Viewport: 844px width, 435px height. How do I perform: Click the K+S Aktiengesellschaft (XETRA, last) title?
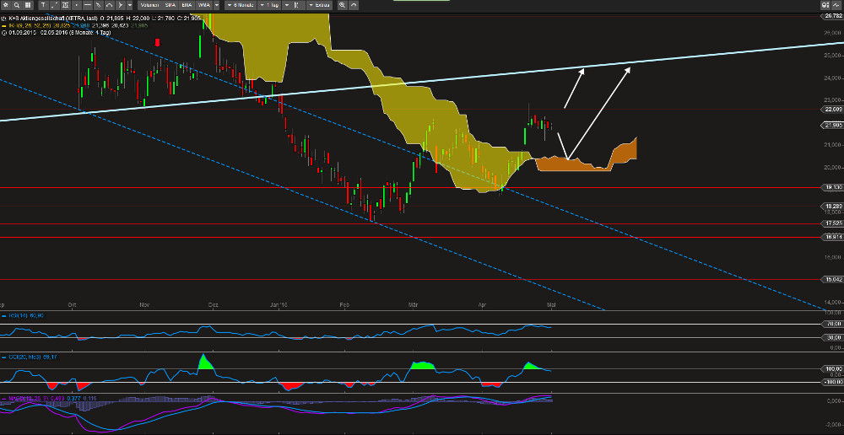pyautogui.click(x=52, y=19)
